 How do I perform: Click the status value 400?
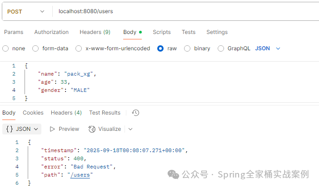pos(78,158)
